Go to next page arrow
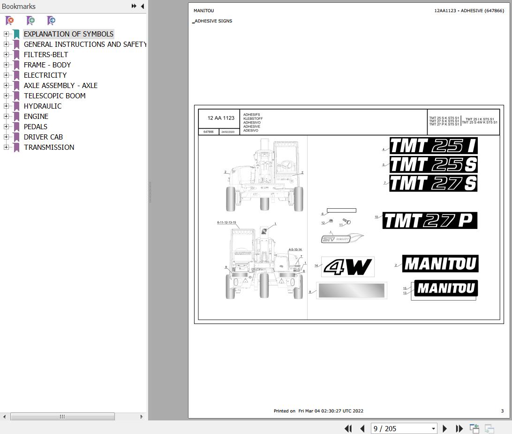 click(444, 428)
